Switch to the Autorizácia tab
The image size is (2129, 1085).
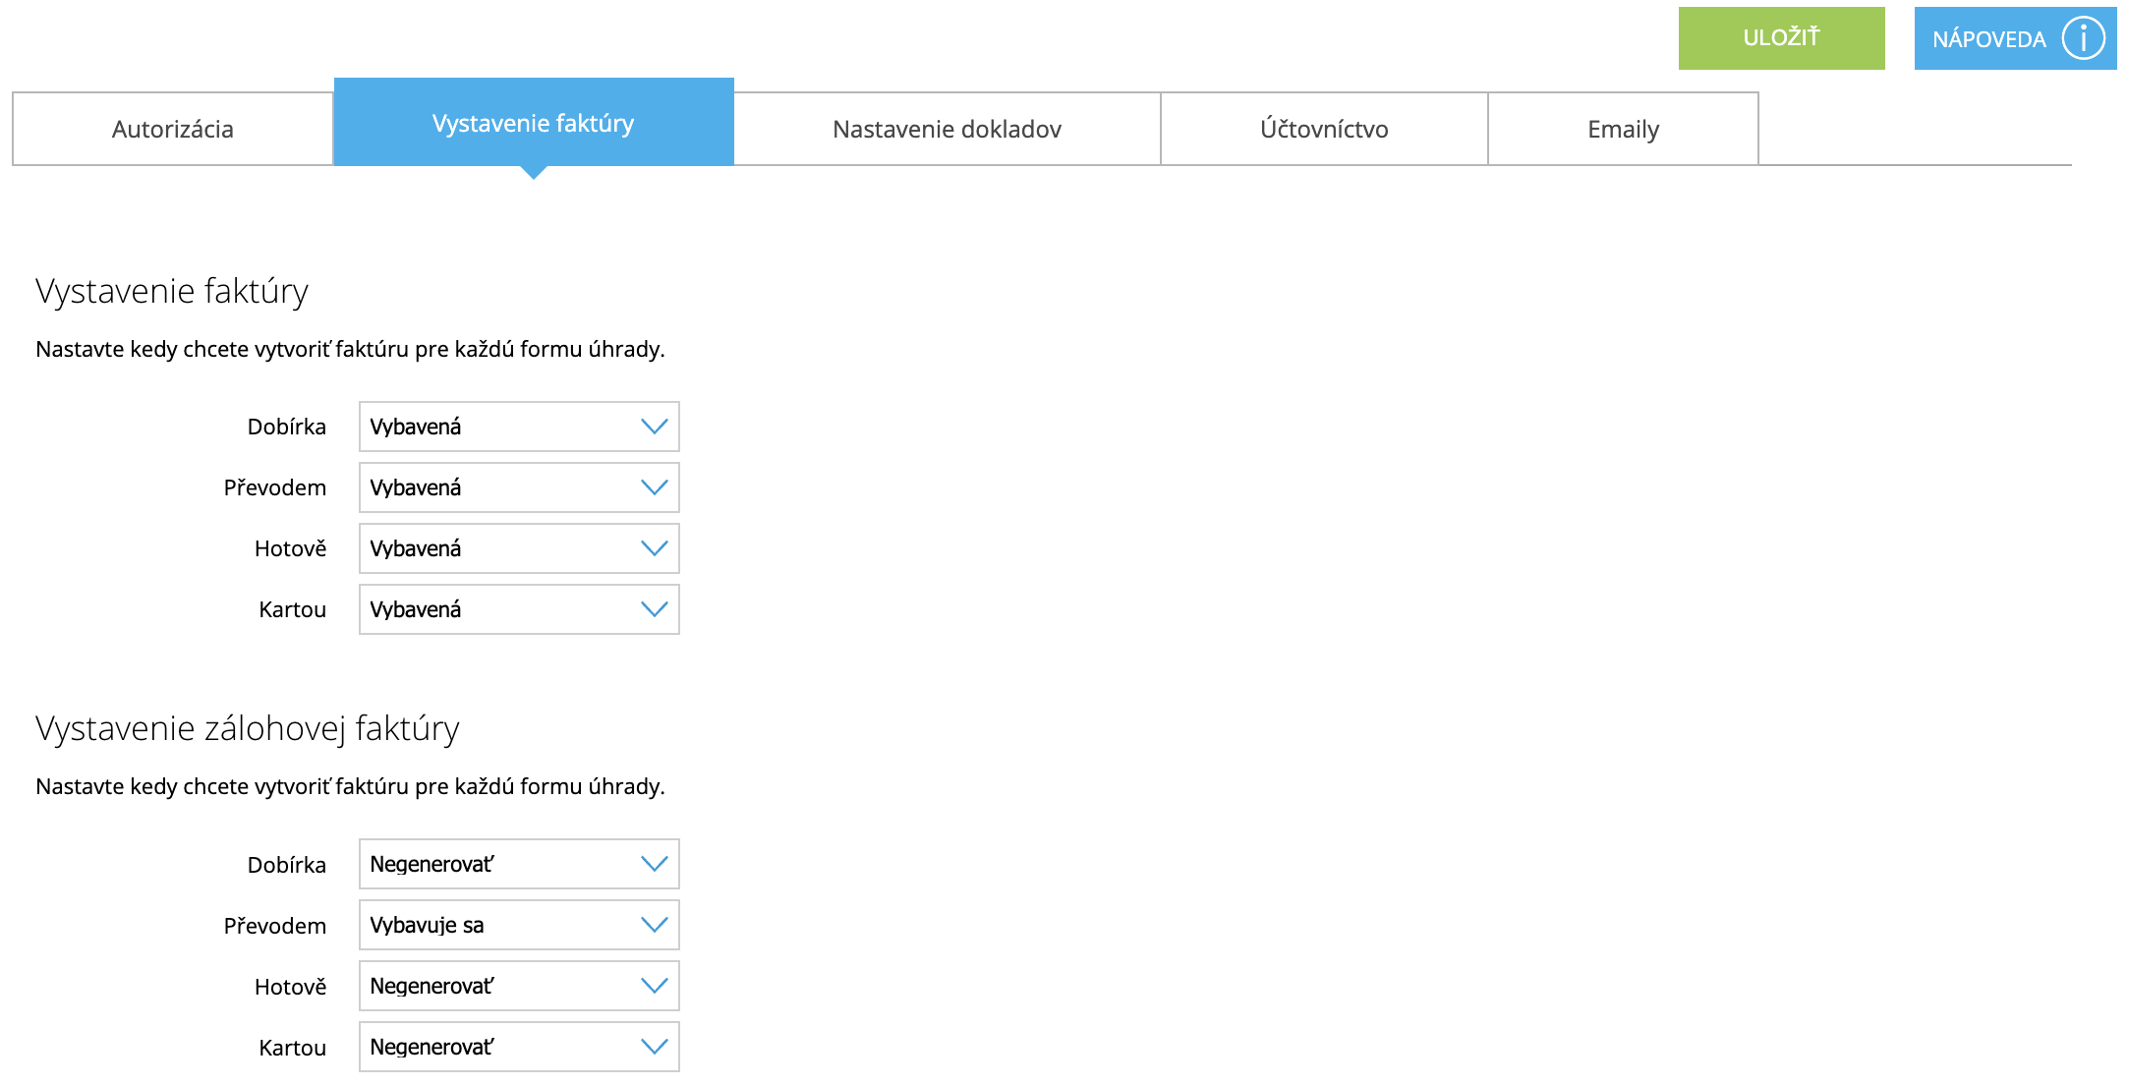pyautogui.click(x=173, y=129)
